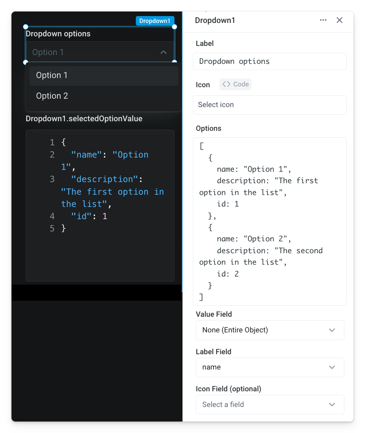Expand the Icon Field (optional) dropdown

[x=270, y=405]
